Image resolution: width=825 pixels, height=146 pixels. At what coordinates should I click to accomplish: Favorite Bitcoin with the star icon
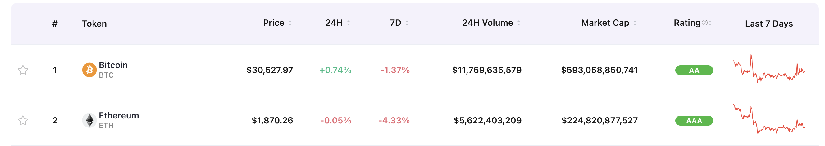click(23, 70)
